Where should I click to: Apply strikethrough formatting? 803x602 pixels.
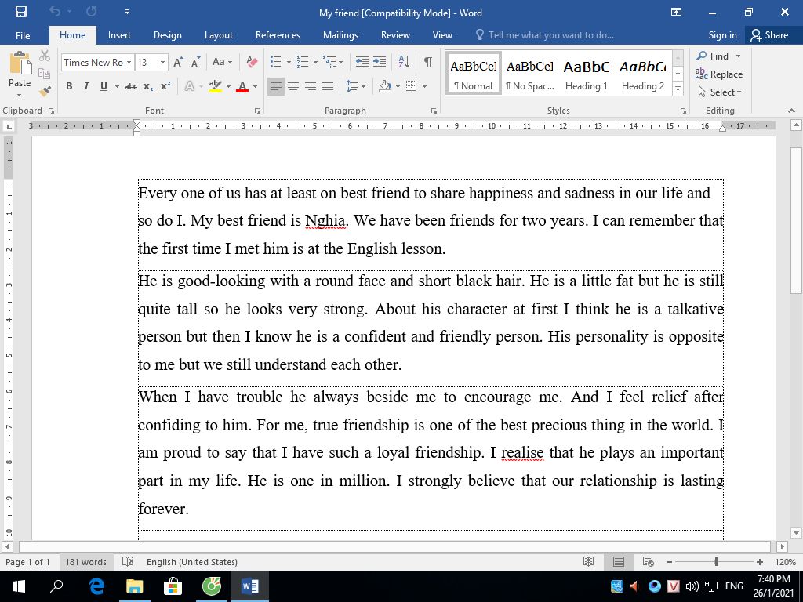tap(131, 86)
